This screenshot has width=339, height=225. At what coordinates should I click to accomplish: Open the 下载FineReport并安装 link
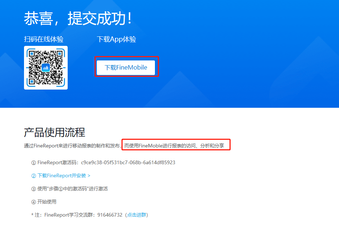pos(61,175)
